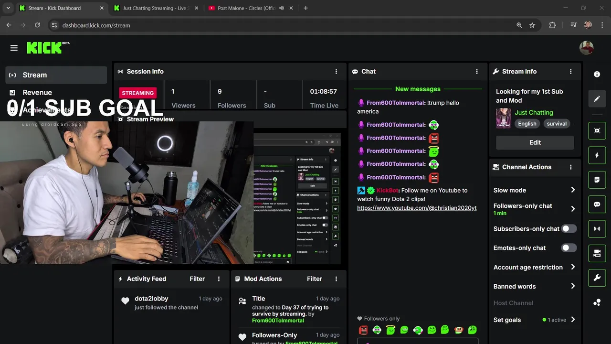611x344 pixels.
Task: Switch to Post Malone - Circles browser tab
Action: click(246, 8)
